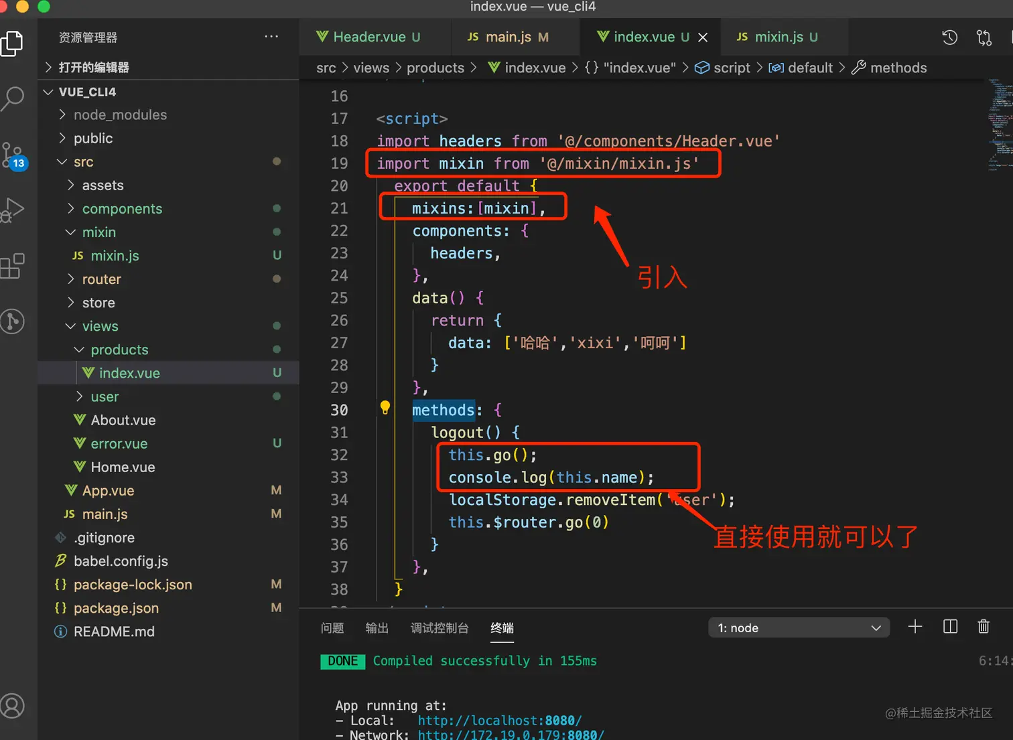Click the compare changes icon in editor toolbar
Screen dimensions: 1013x740
pos(984,38)
